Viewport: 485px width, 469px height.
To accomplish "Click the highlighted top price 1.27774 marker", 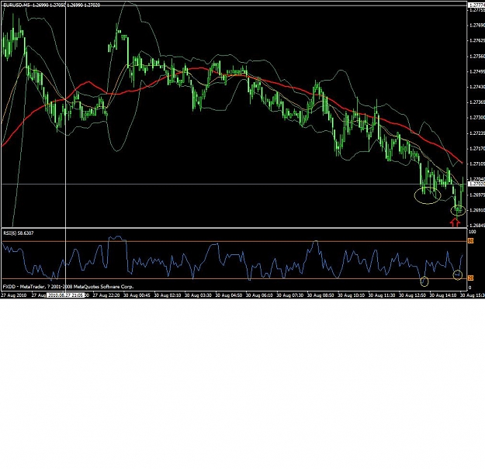I will tap(476, 5).
